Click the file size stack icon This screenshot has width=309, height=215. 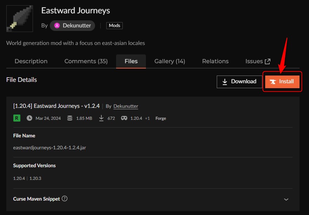[x=69, y=118]
